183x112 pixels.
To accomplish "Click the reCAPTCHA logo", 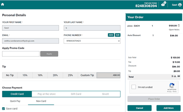I will pos(172,86).
